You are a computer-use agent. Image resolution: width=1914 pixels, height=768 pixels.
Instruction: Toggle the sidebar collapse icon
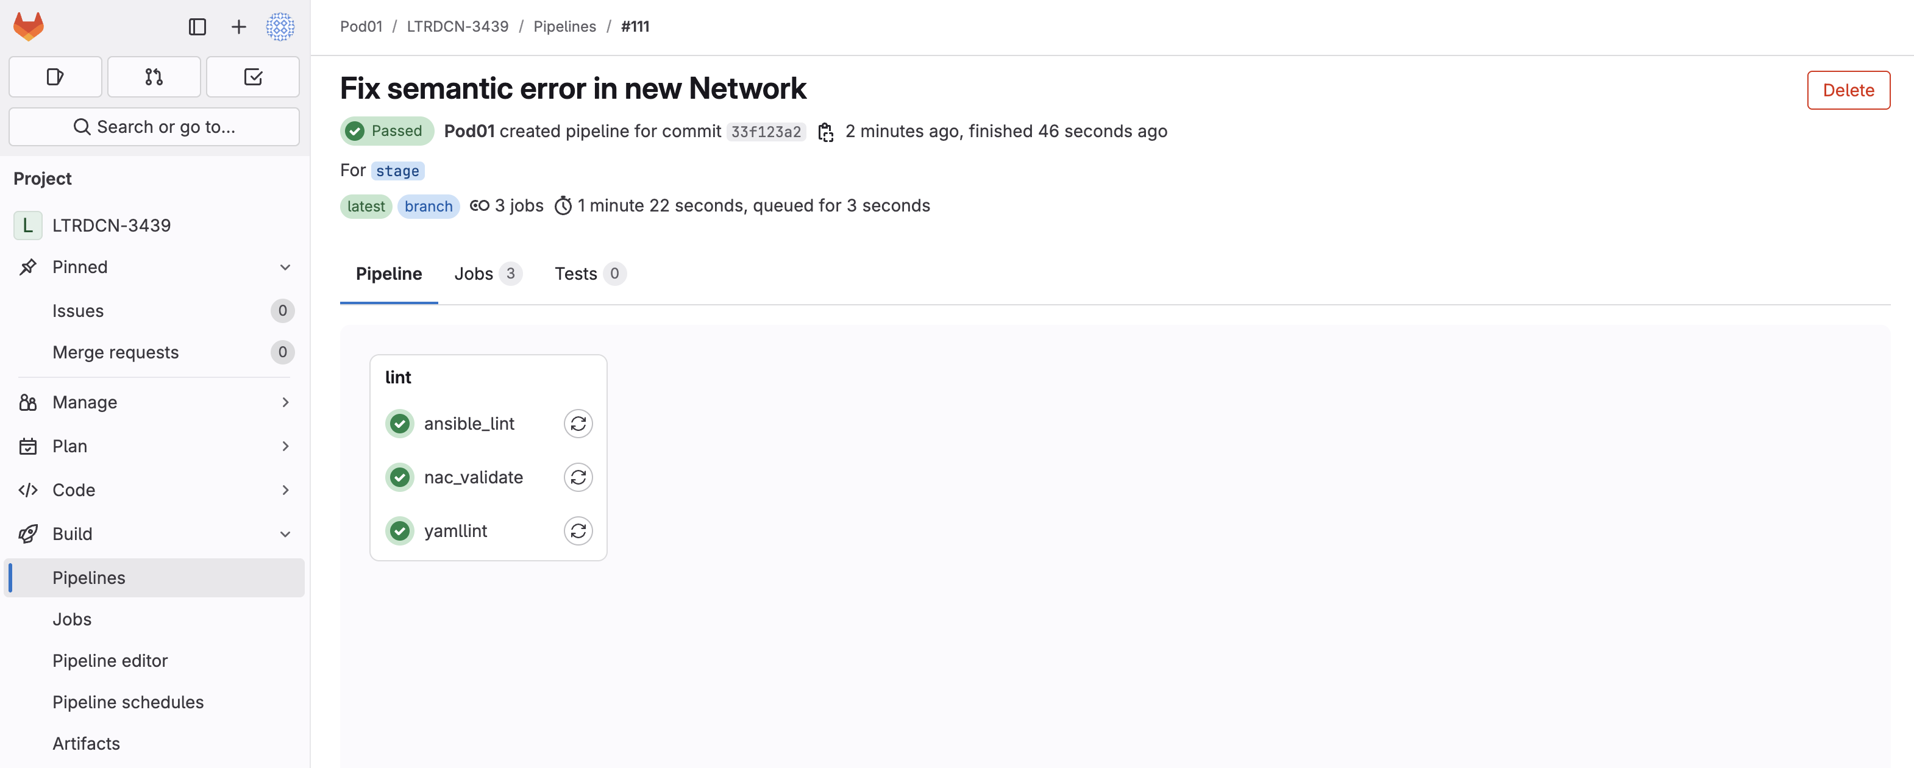pyautogui.click(x=197, y=27)
